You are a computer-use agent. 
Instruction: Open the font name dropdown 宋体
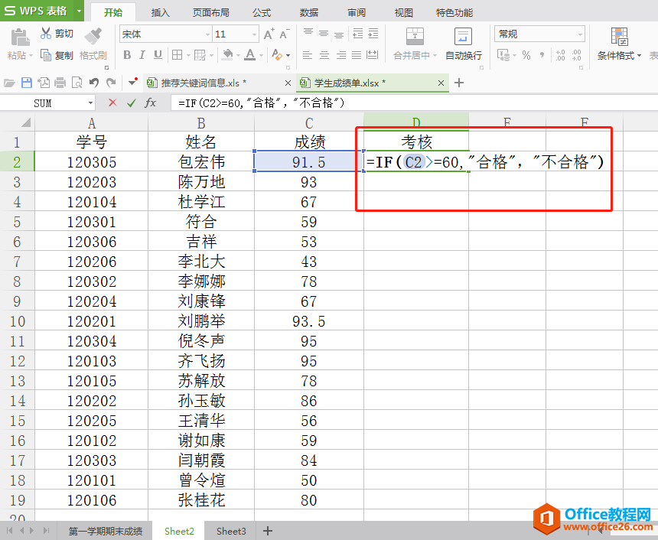coord(207,34)
